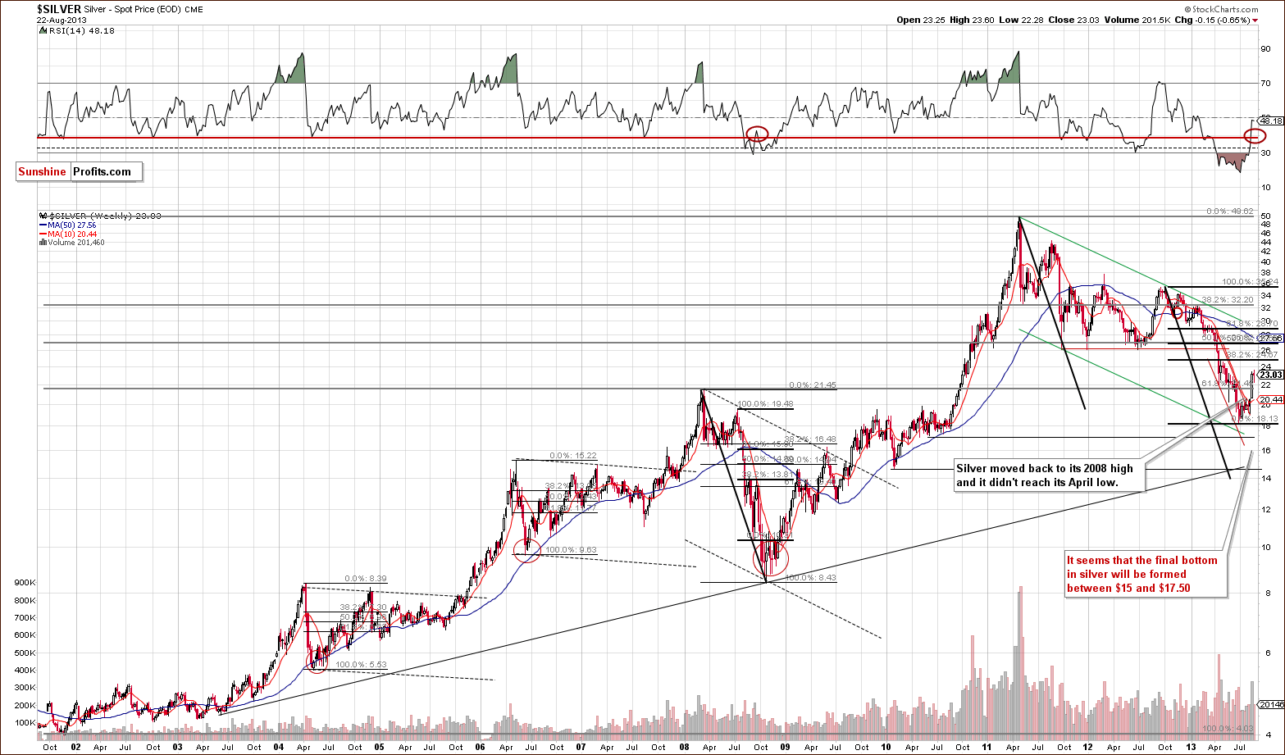Click the 0.0%: 21.45 retracement label

812,384
